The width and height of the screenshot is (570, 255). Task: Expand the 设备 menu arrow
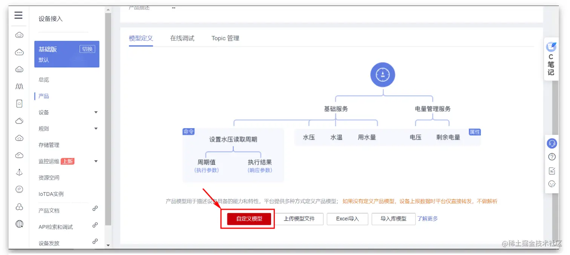(x=96, y=112)
